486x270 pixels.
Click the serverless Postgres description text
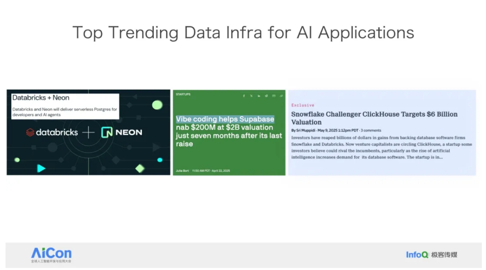coord(65,112)
